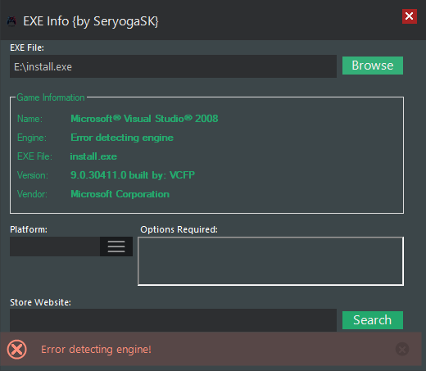Click the red error icon in notification
Screen dimensions: 426x371
pos(17,350)
